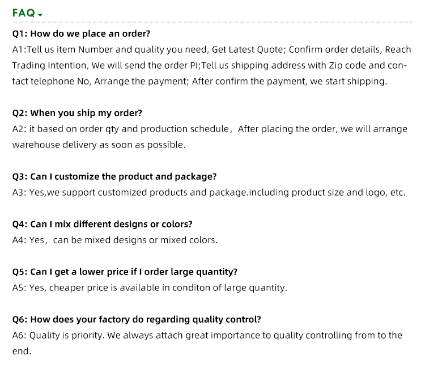Select Q2 When you ship my order

point(77,113)
